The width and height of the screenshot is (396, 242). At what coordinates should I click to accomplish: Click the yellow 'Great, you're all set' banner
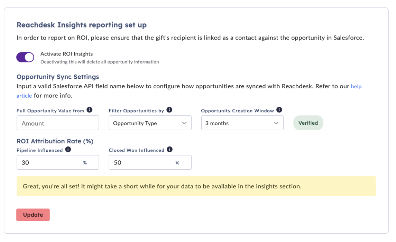pyautogui.click(x=196, y=186)
